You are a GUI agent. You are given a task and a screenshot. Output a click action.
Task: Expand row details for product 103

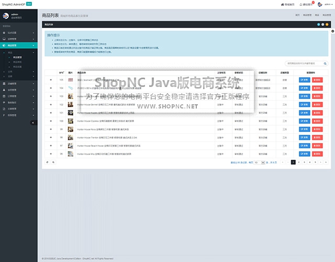click(x=51, y=96)
